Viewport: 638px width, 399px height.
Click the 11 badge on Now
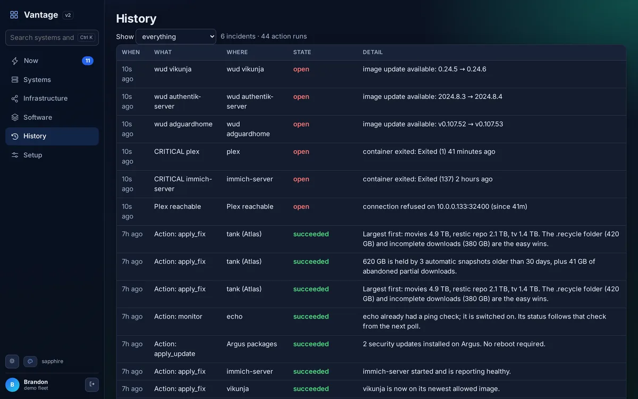(88, 61)
